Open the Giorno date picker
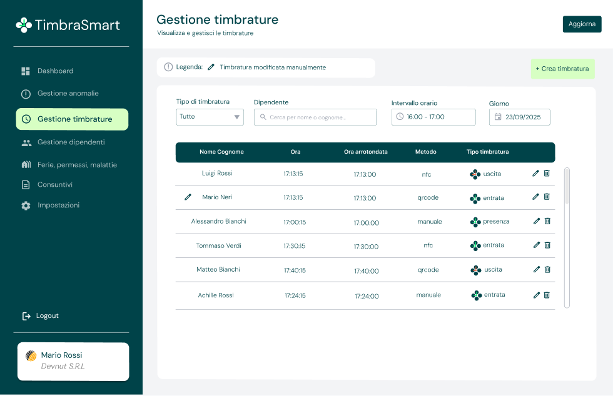The width and height of the screenshot is (613, 396). pyautogui.click(x=520, y=117)
